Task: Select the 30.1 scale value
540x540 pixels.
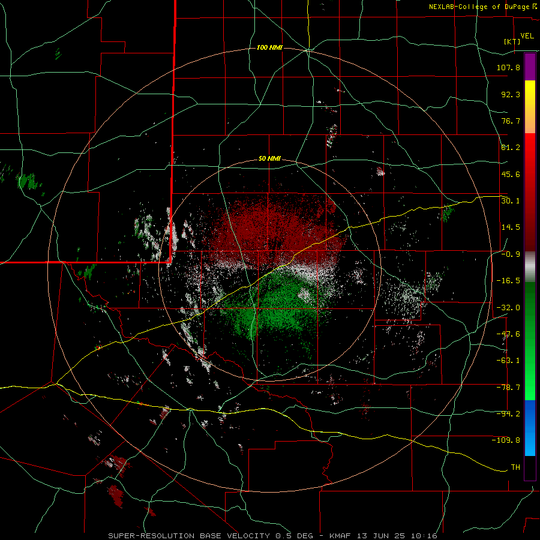Action: (511, 201)
